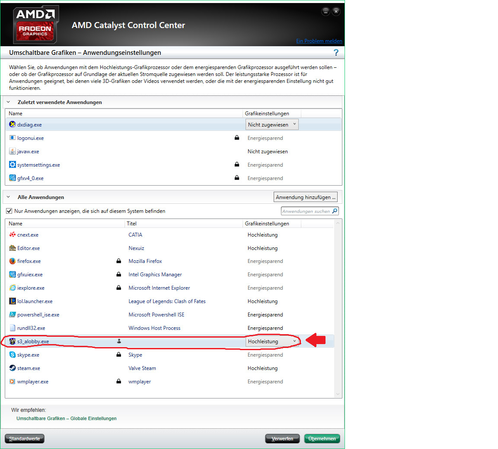
Task: Sort list by the Titel column header
Action: 132,224
